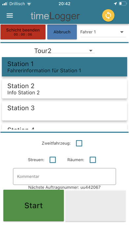Tap the cellular signal bars icon
The height and width of the screenshot is (230, 129).
5,4
